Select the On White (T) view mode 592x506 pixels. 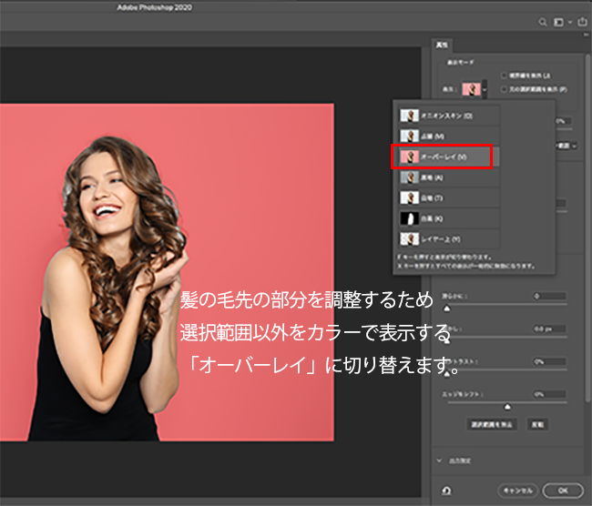[x=447, y=197]
